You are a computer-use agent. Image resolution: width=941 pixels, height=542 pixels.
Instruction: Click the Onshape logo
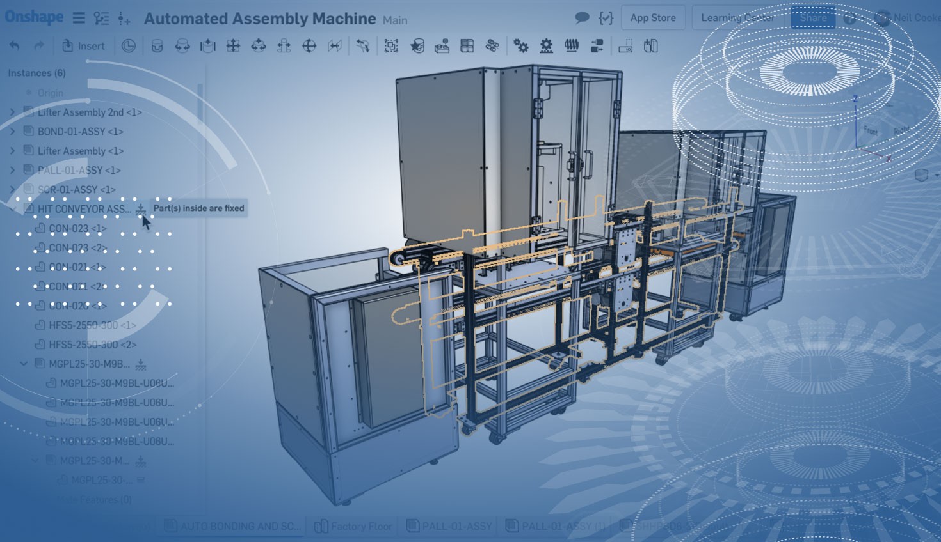tap(35, 17)
